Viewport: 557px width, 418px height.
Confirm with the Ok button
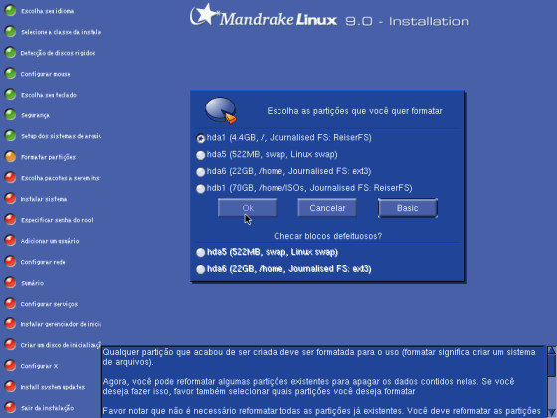(x=248, y=208)
